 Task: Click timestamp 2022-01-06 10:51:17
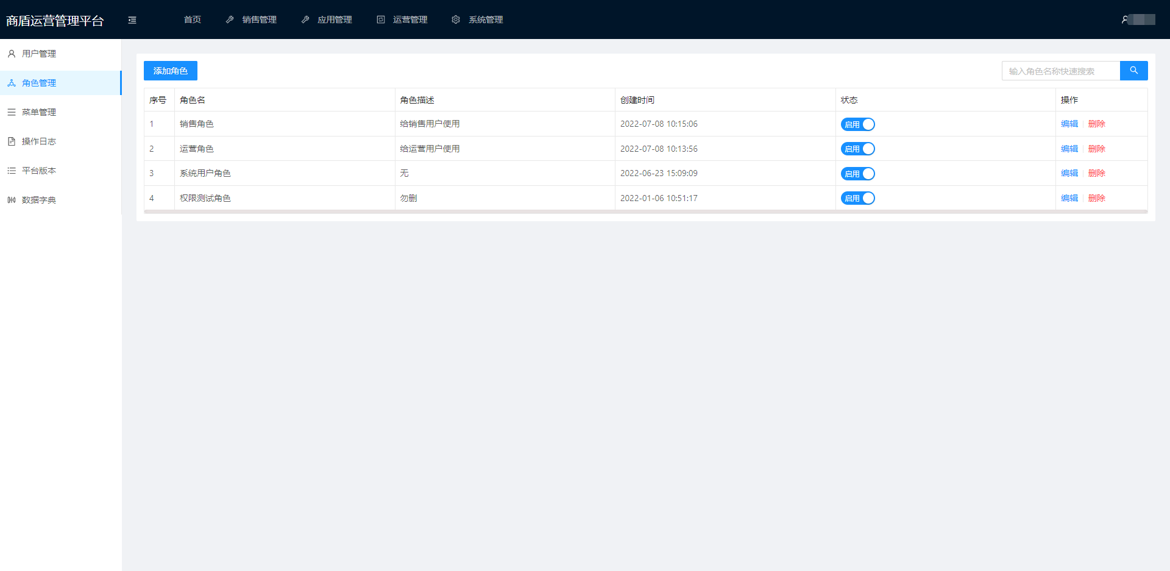(659, 198)
